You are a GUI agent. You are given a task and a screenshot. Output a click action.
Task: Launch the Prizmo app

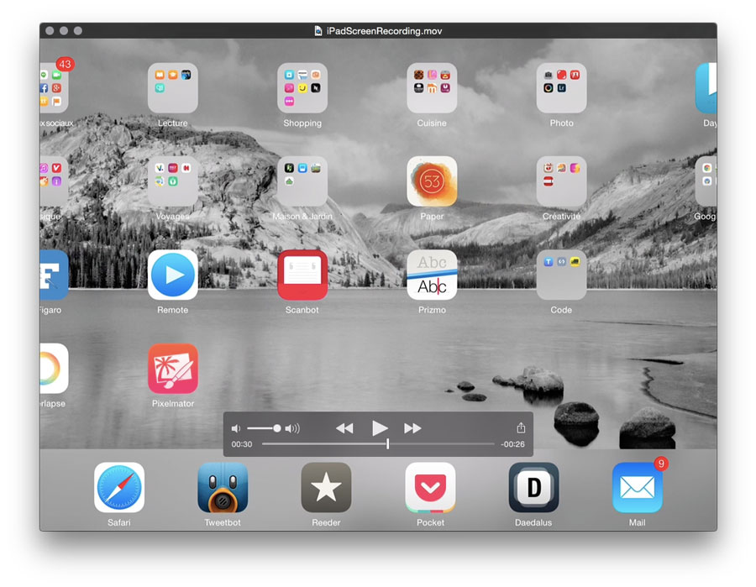(x=432, y=275)
